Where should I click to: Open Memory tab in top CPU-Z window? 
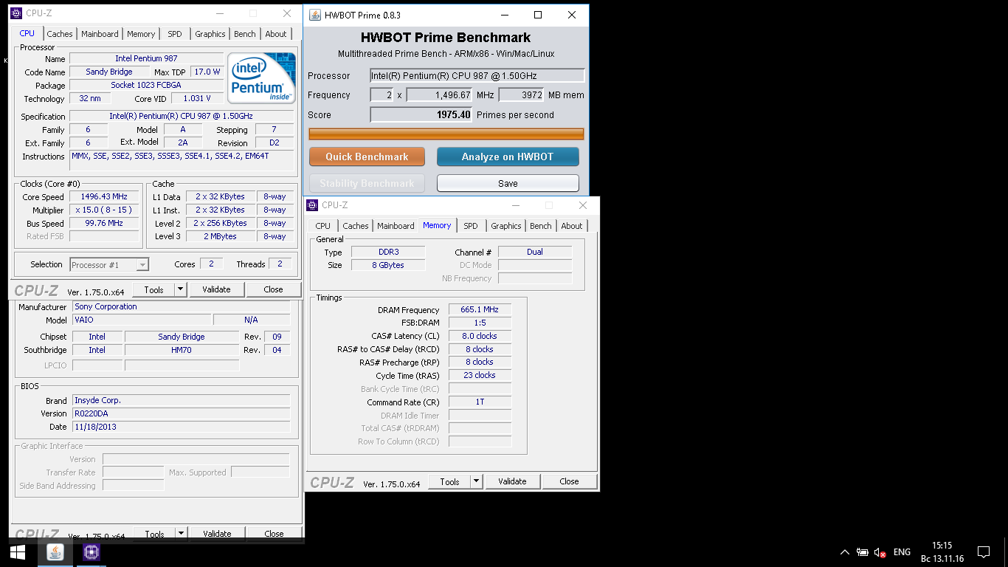click(x=141, y=34)
